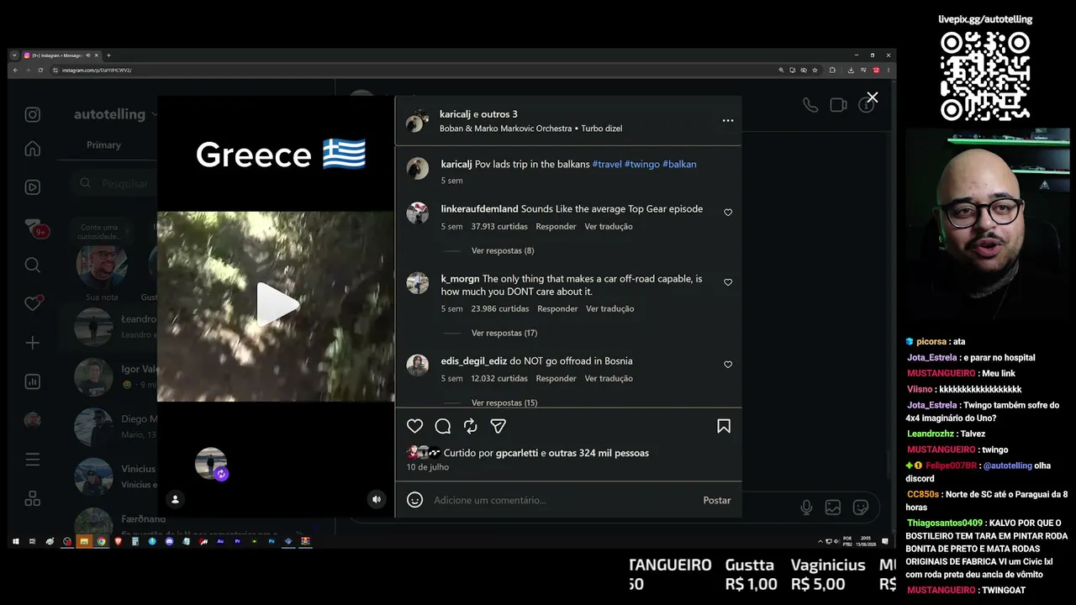Open Photoshop from the taskbar
This screenshot has height=605, width=1076.
(271, 541)
